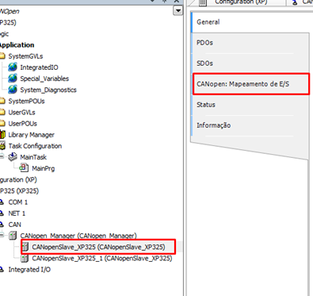The image size is (313, 296).
Task: Select CANopenSlave_XP325 (CANopenSlave_XP325) entry
Action: pyautogui.click(x=98, y=247)
